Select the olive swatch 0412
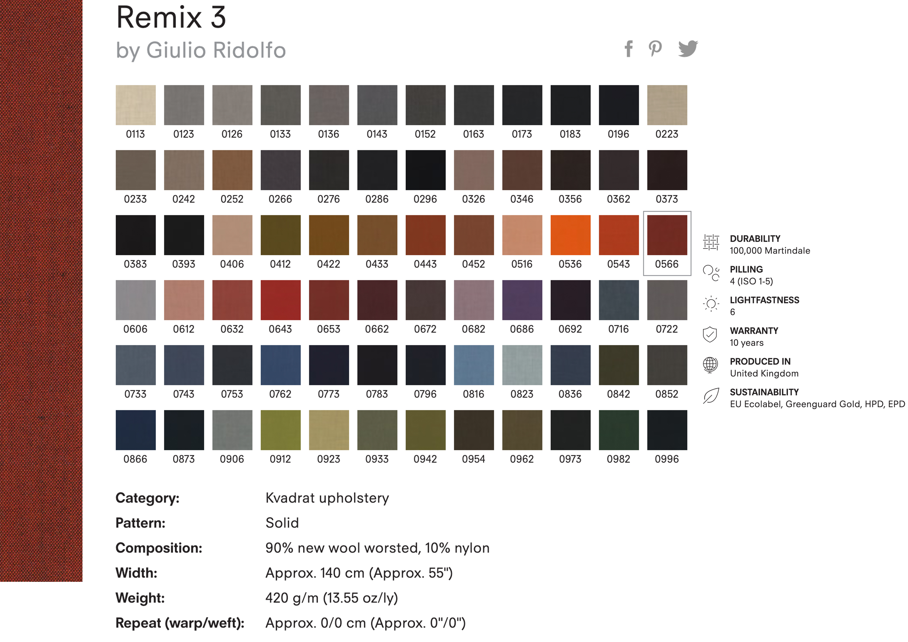This screenshot has height=642, width=908. pos(280,235)
